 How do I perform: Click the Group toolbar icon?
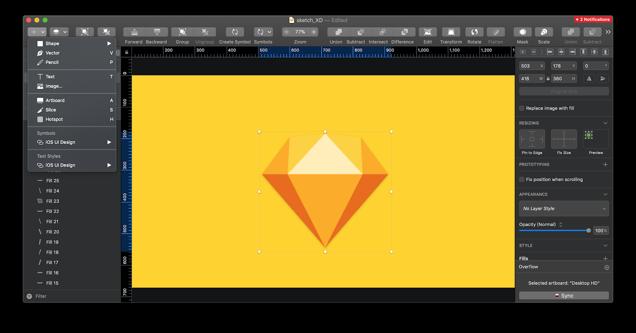tap(182, 32)
